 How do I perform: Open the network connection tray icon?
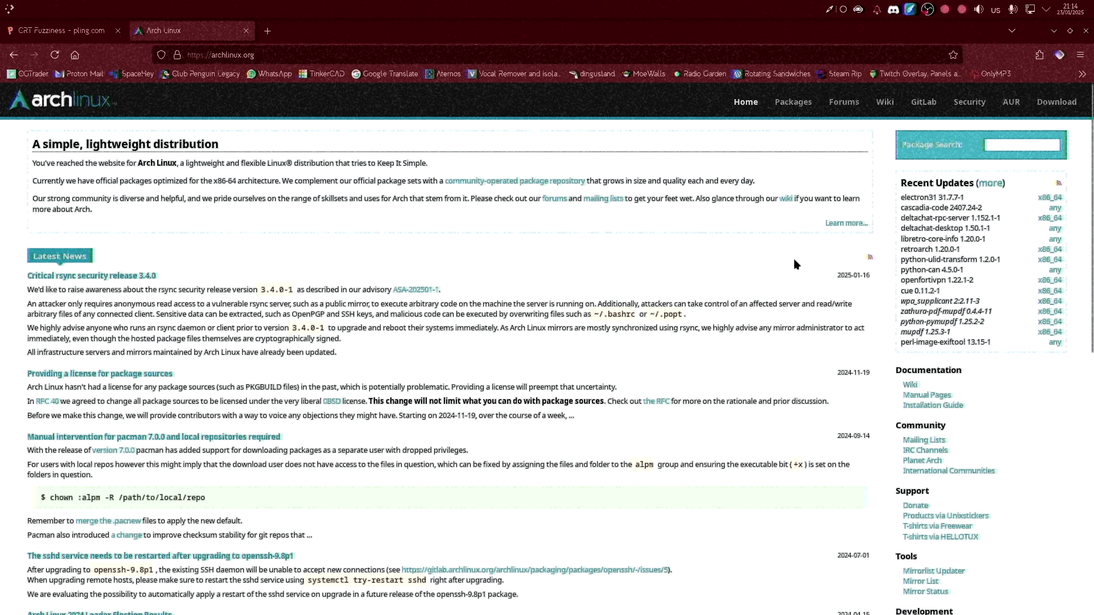coord(1030,10)
